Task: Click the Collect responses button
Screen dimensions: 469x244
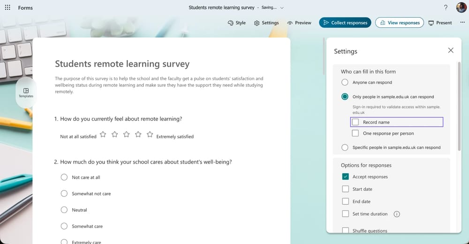Action: point(345,23)
